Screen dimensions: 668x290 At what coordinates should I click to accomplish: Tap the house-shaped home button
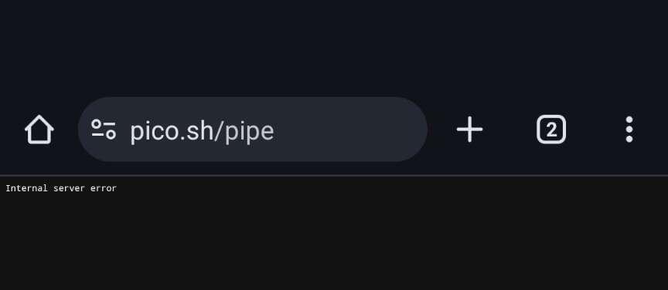pos(39,130)
